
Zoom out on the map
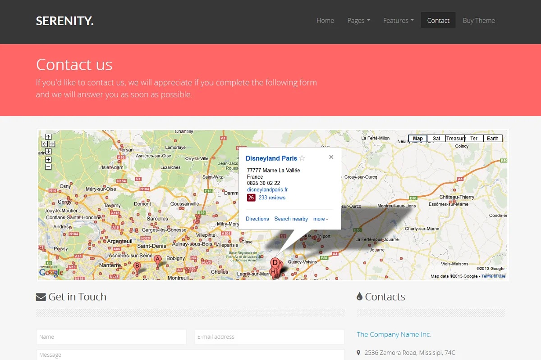[x=48, y=167]
